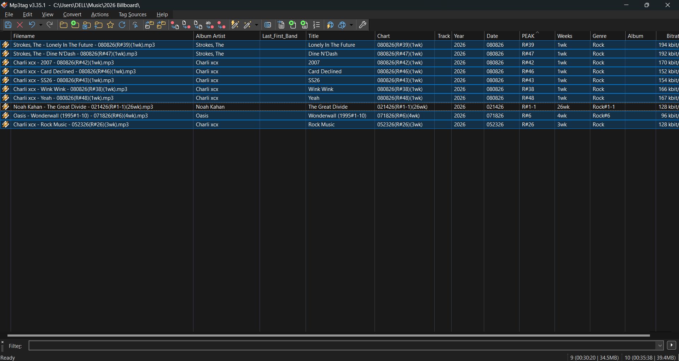This screenshot has width=679, height=361.
Task: Click the title cell 'Dine N'Dash'
Action: [323, 54]
